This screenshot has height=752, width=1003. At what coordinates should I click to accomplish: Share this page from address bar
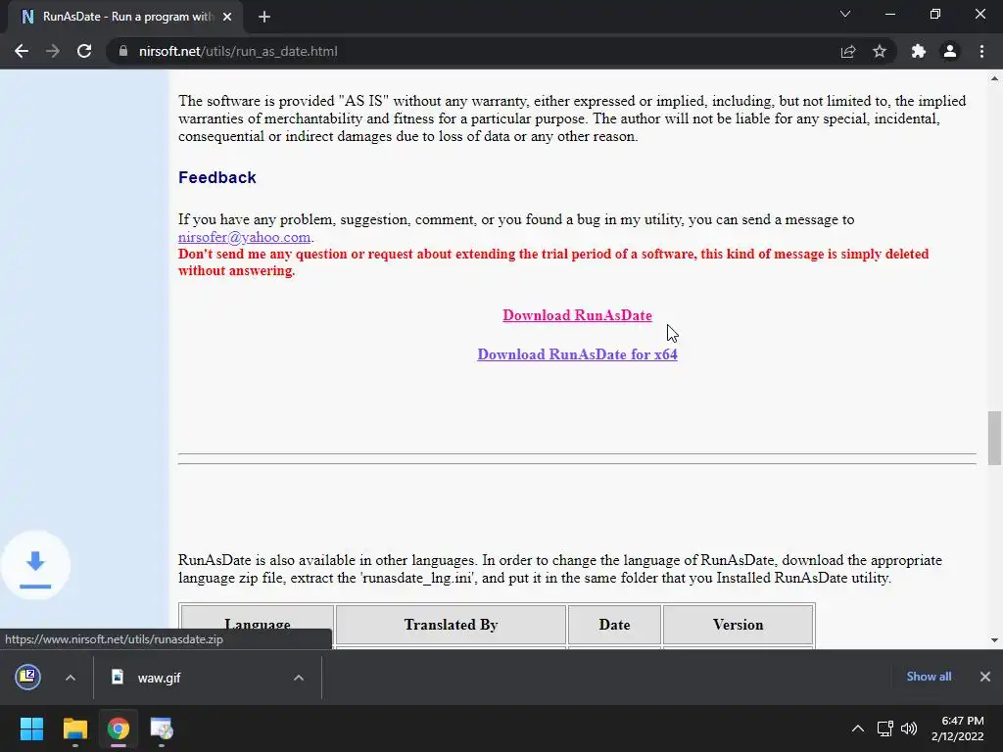(x=848, y=51)
